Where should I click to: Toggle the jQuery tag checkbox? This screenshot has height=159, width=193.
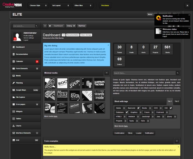[x=175, y=117]
